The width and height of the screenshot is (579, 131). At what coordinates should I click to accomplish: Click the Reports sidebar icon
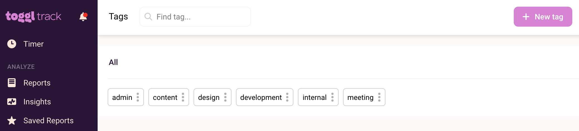pyautogui.click(x=12, y=83)
